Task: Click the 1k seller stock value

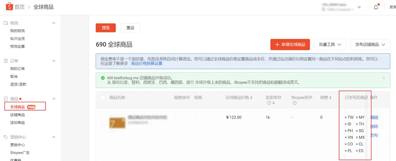Action: click(x=268, y=117)
